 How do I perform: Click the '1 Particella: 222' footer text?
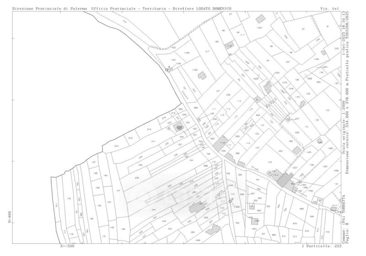pyautogui.click(x=322, y=246)
